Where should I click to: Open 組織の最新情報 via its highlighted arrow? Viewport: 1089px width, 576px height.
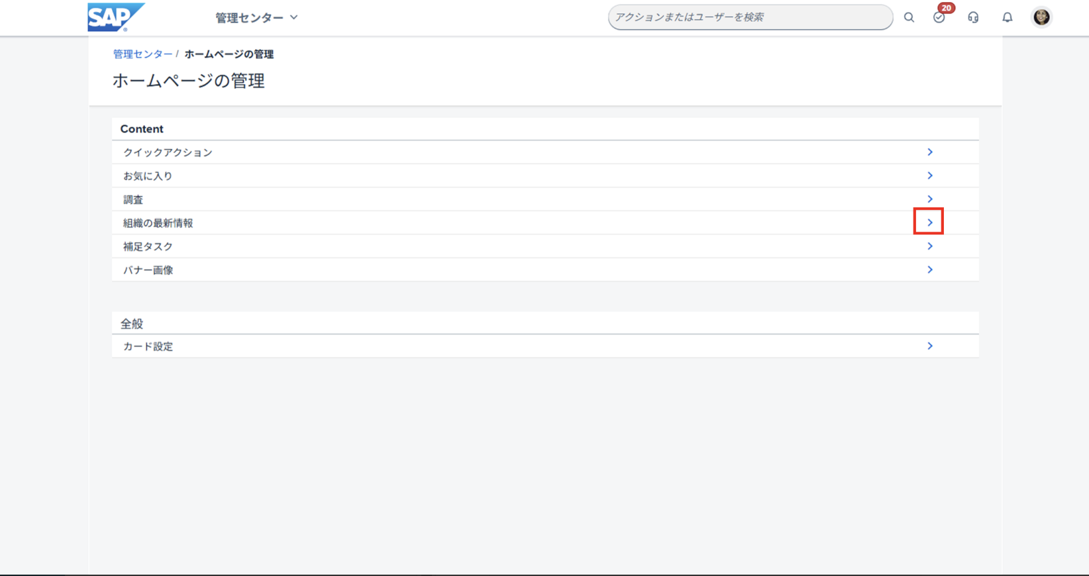[x=929, y=222]
